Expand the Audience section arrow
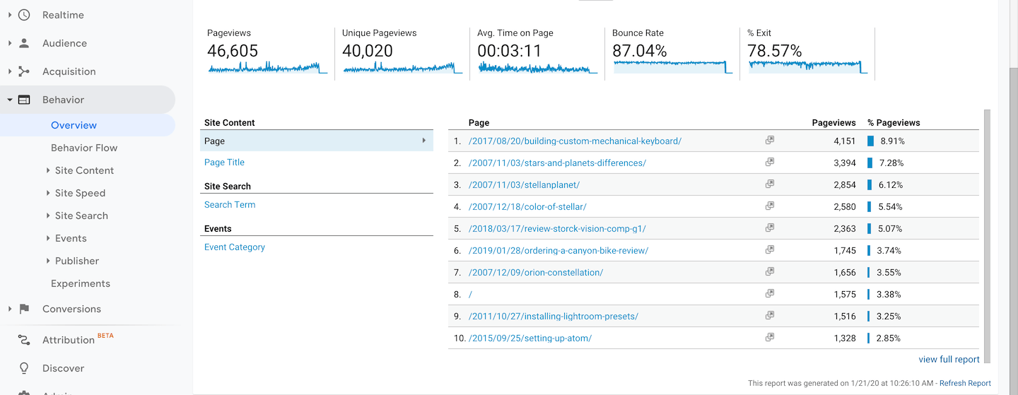Viewport: 1018px width, 395px height. point(10,43)
